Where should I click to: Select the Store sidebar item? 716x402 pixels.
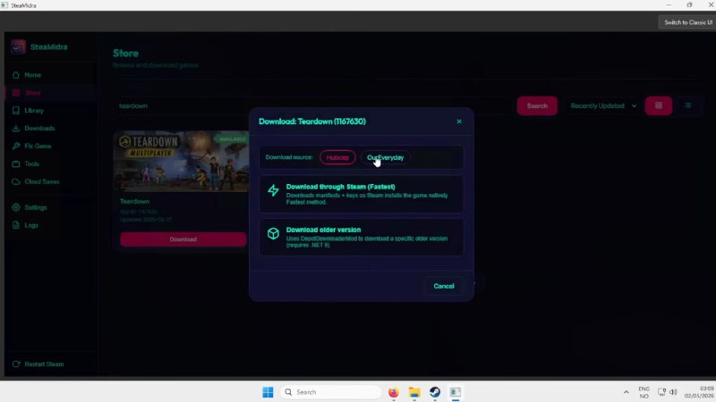pos(50,93)
